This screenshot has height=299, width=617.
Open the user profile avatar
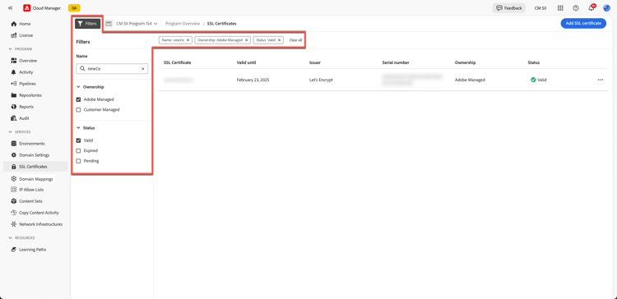coord(606,8)
